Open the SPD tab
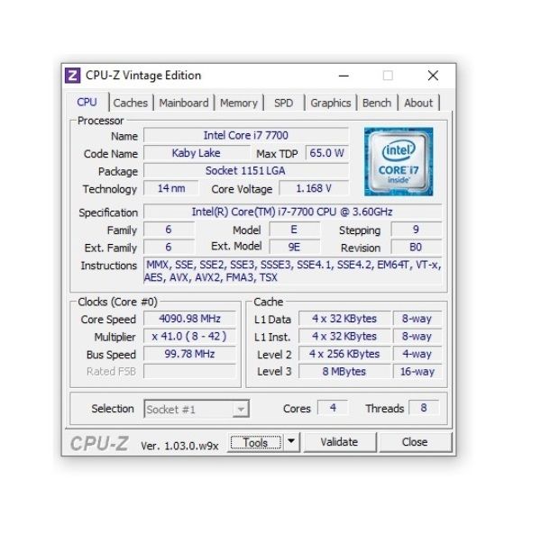 pos(283,103)
